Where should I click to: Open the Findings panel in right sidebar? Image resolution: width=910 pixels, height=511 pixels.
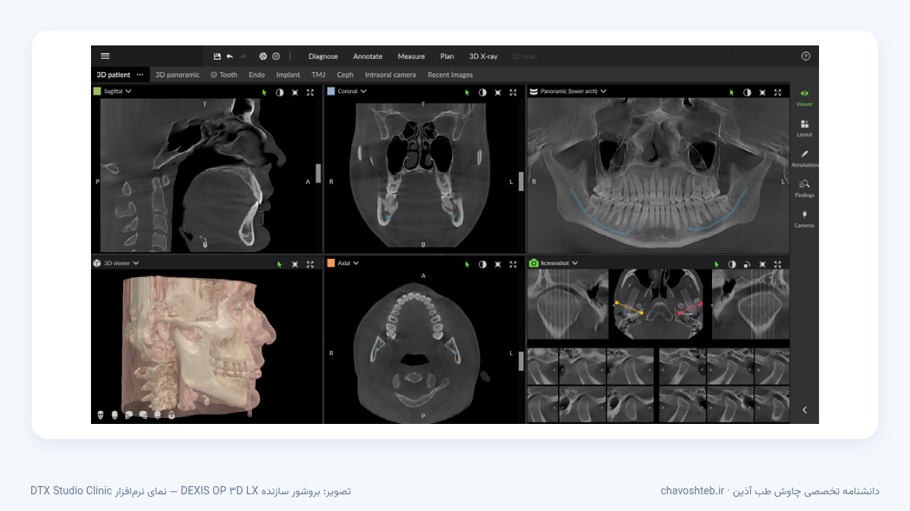(805, 189)
